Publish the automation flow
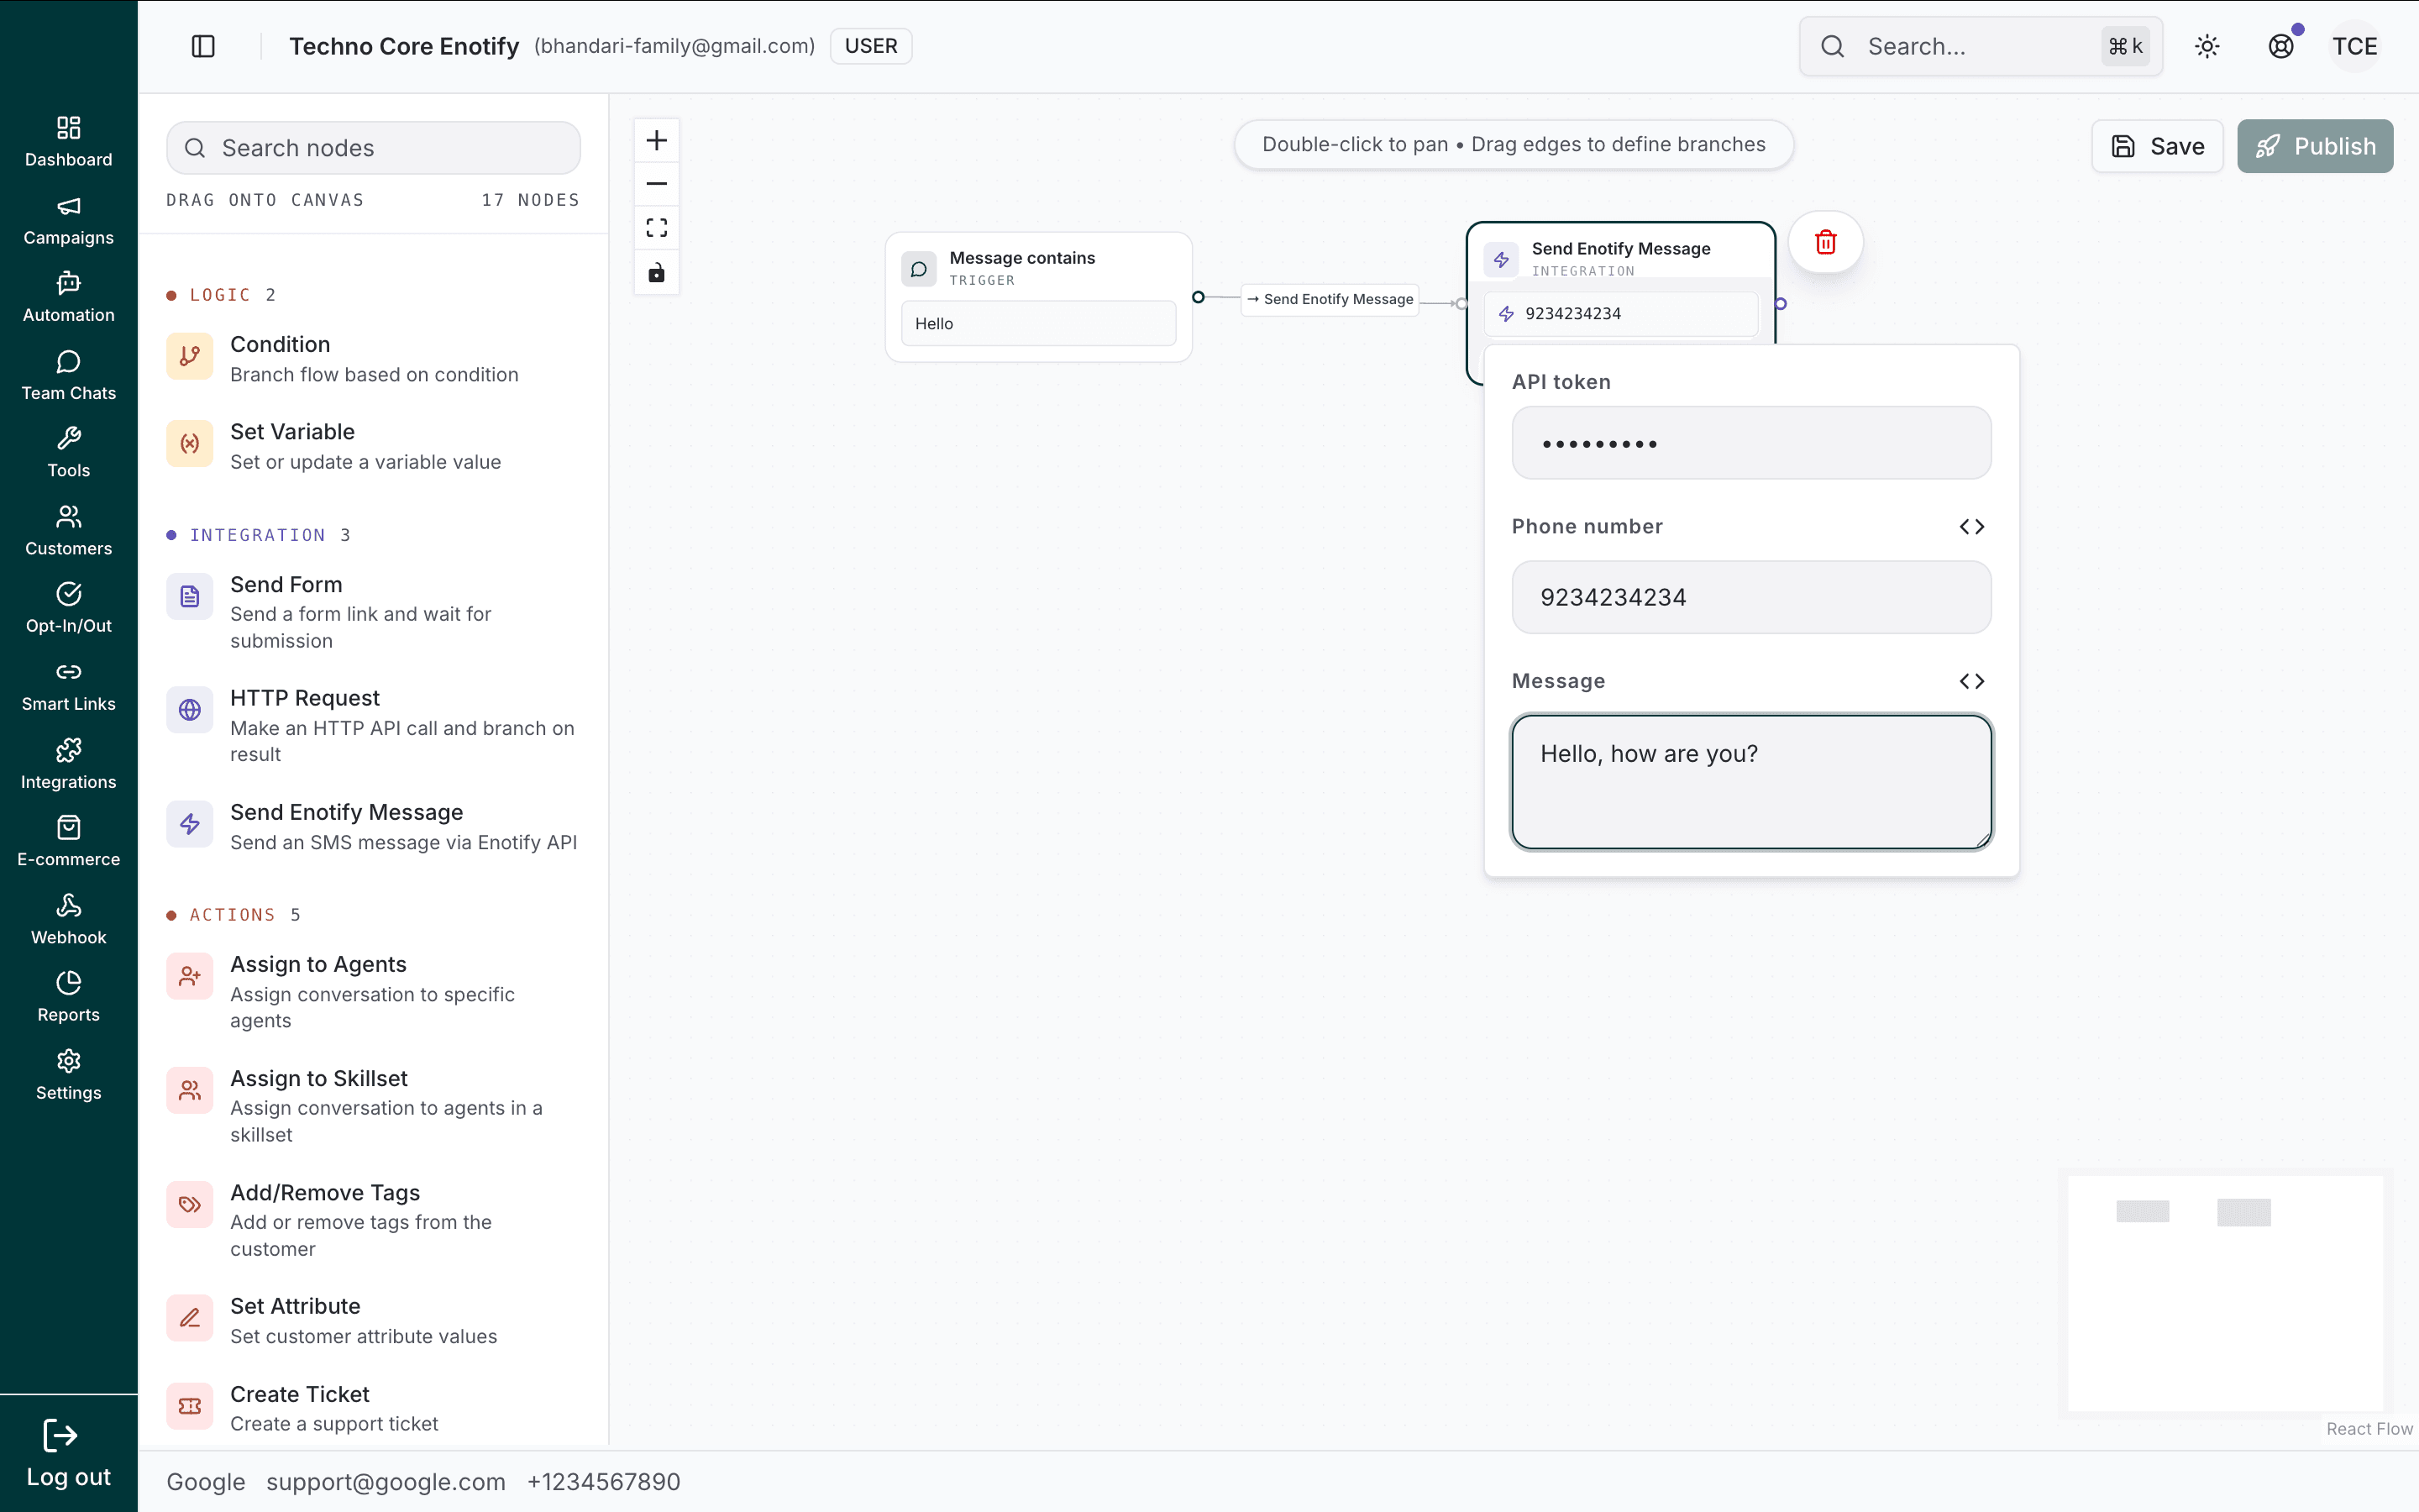Viewport: 2419px width, 1512px height. pos(2315,146)
